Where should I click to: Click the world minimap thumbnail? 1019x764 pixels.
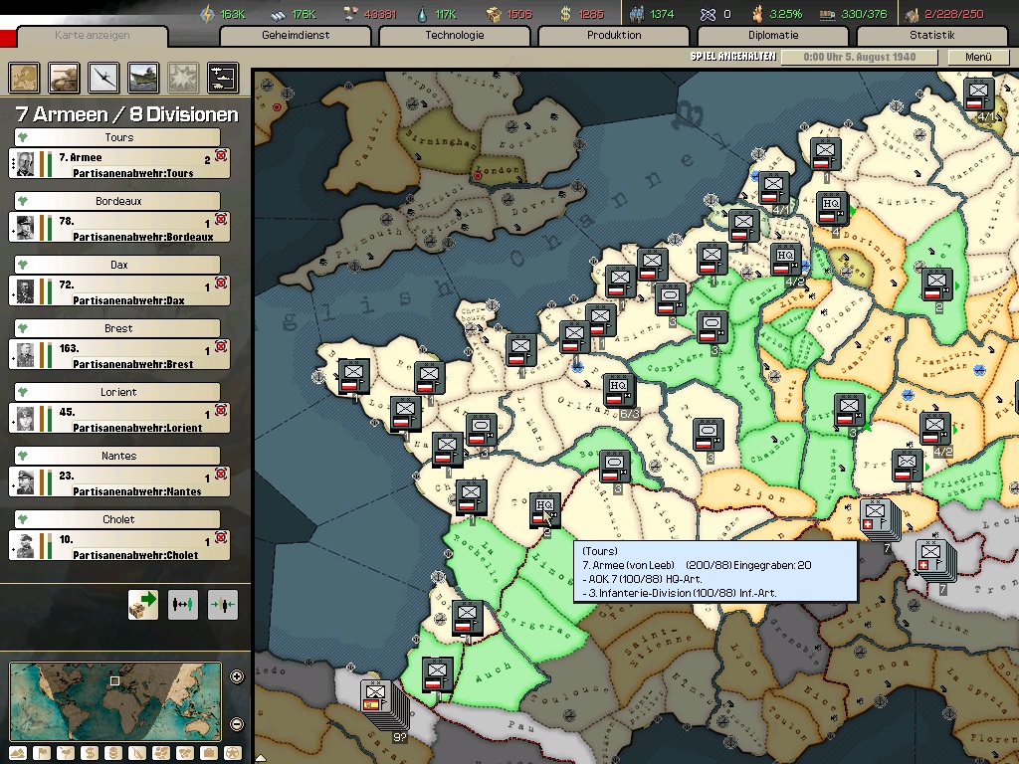(115, 700)
